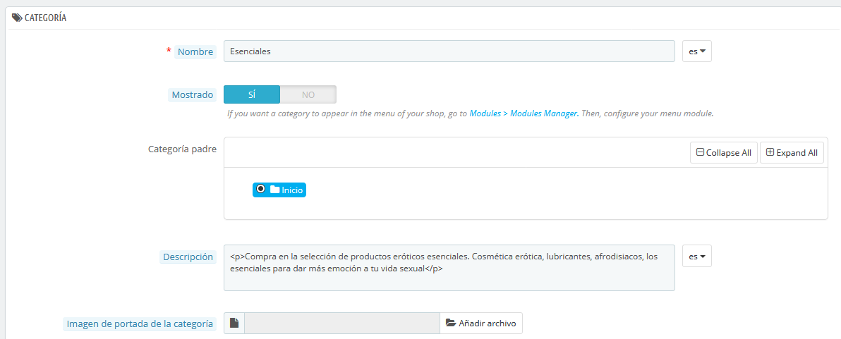841x339 pixels.
Task: Set Mostrado to SÍ
Action: 252,94
